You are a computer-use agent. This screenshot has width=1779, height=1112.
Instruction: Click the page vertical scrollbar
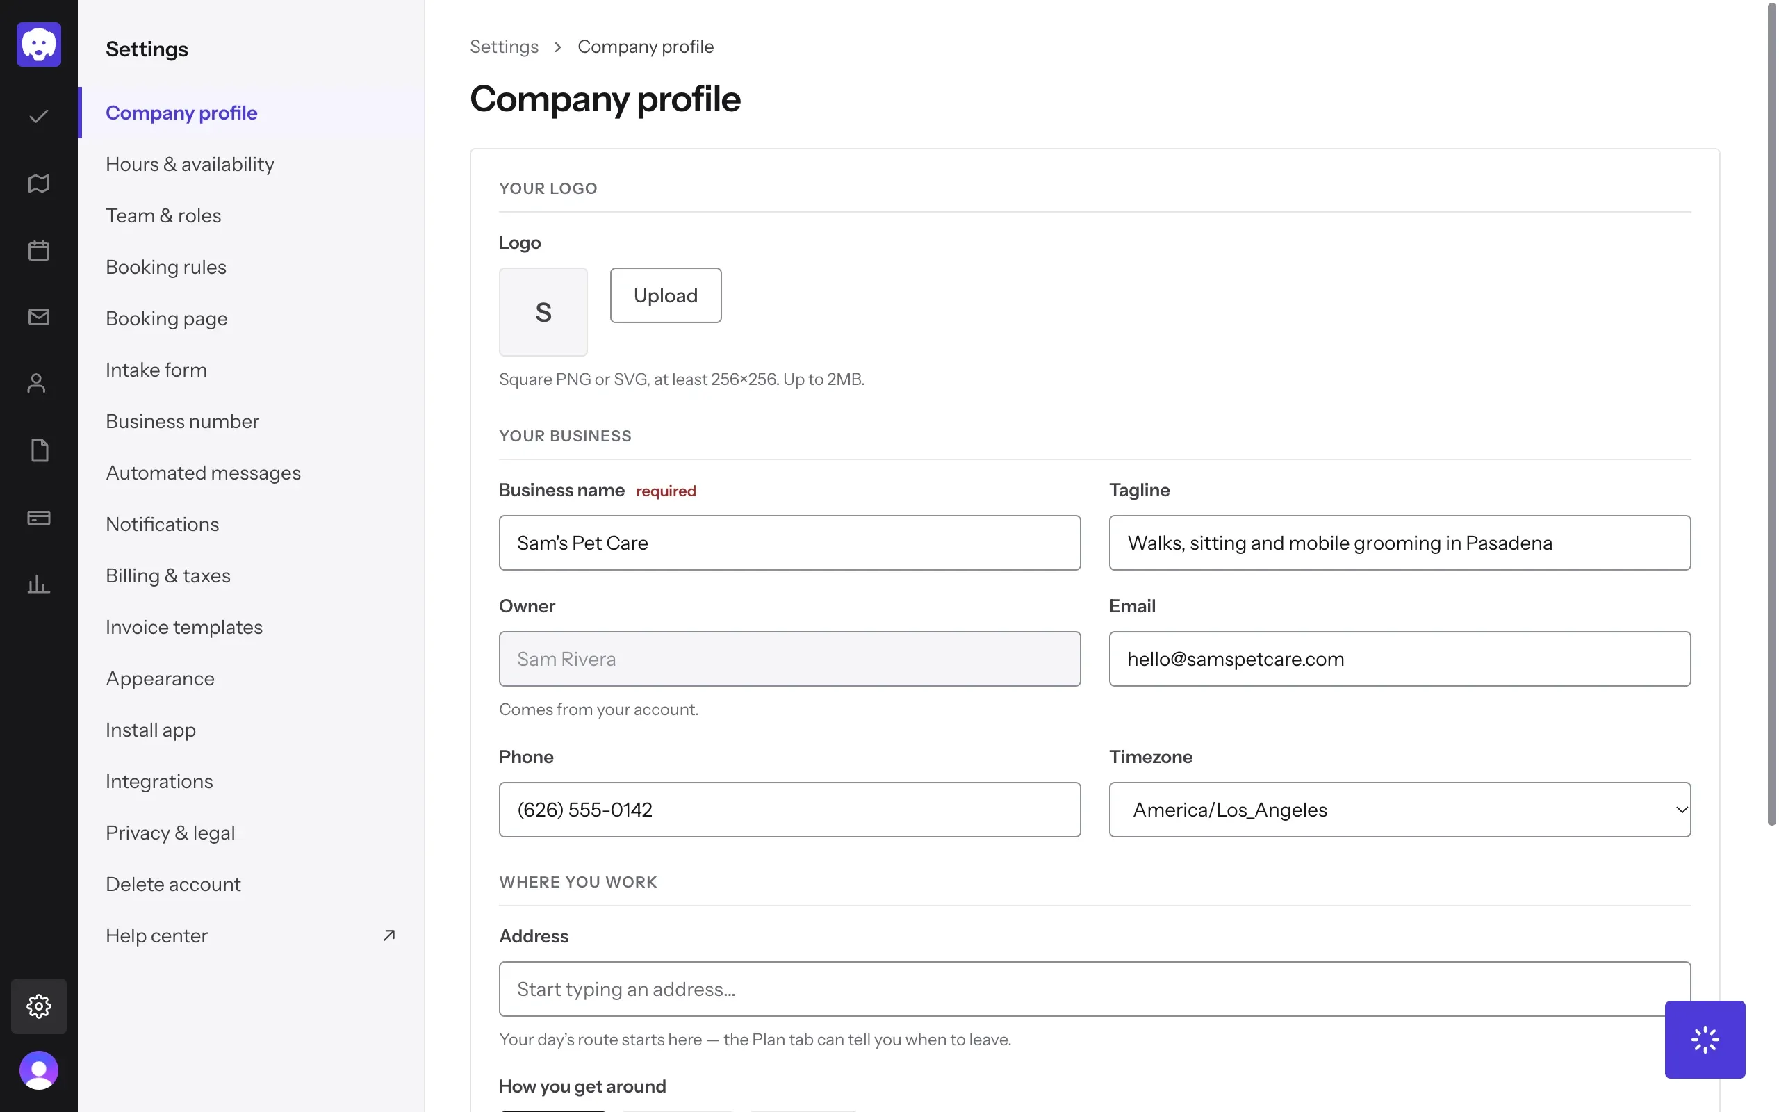1771,414
